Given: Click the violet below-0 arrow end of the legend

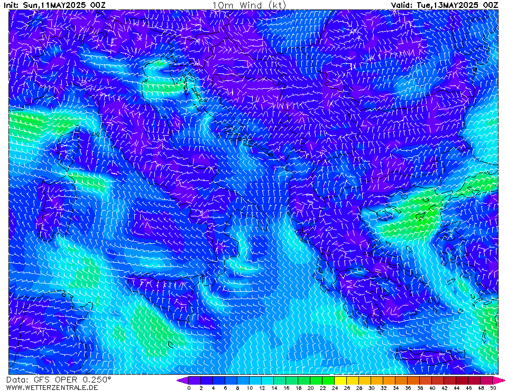Looking at the screenshot, I should pos(183,380).
